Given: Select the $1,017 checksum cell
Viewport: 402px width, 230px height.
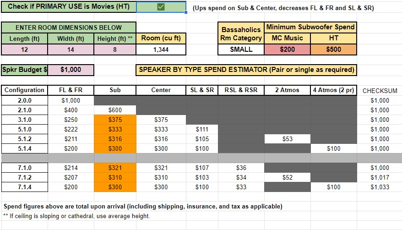Looking at the screenshot, I should click(379, 177).
